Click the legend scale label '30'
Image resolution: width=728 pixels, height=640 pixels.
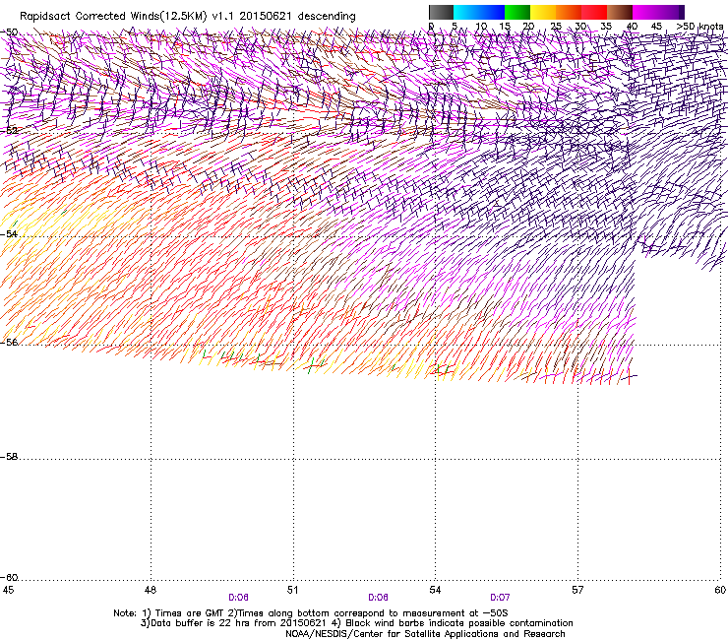pos(580,27)
